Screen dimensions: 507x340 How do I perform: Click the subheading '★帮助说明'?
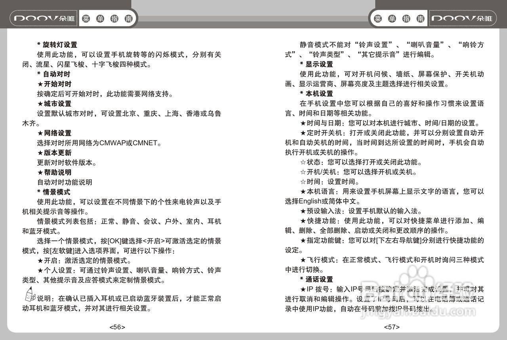[54, 173]
